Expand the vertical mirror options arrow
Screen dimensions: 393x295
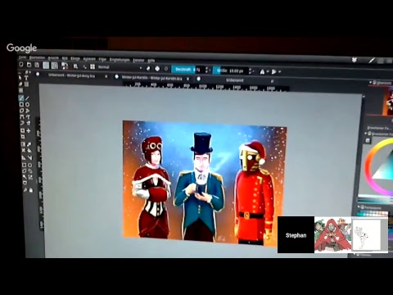click(279, 72)
